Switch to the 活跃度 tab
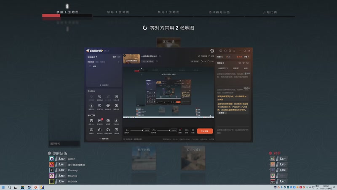The image size is (337, 190). pos(236,68)
